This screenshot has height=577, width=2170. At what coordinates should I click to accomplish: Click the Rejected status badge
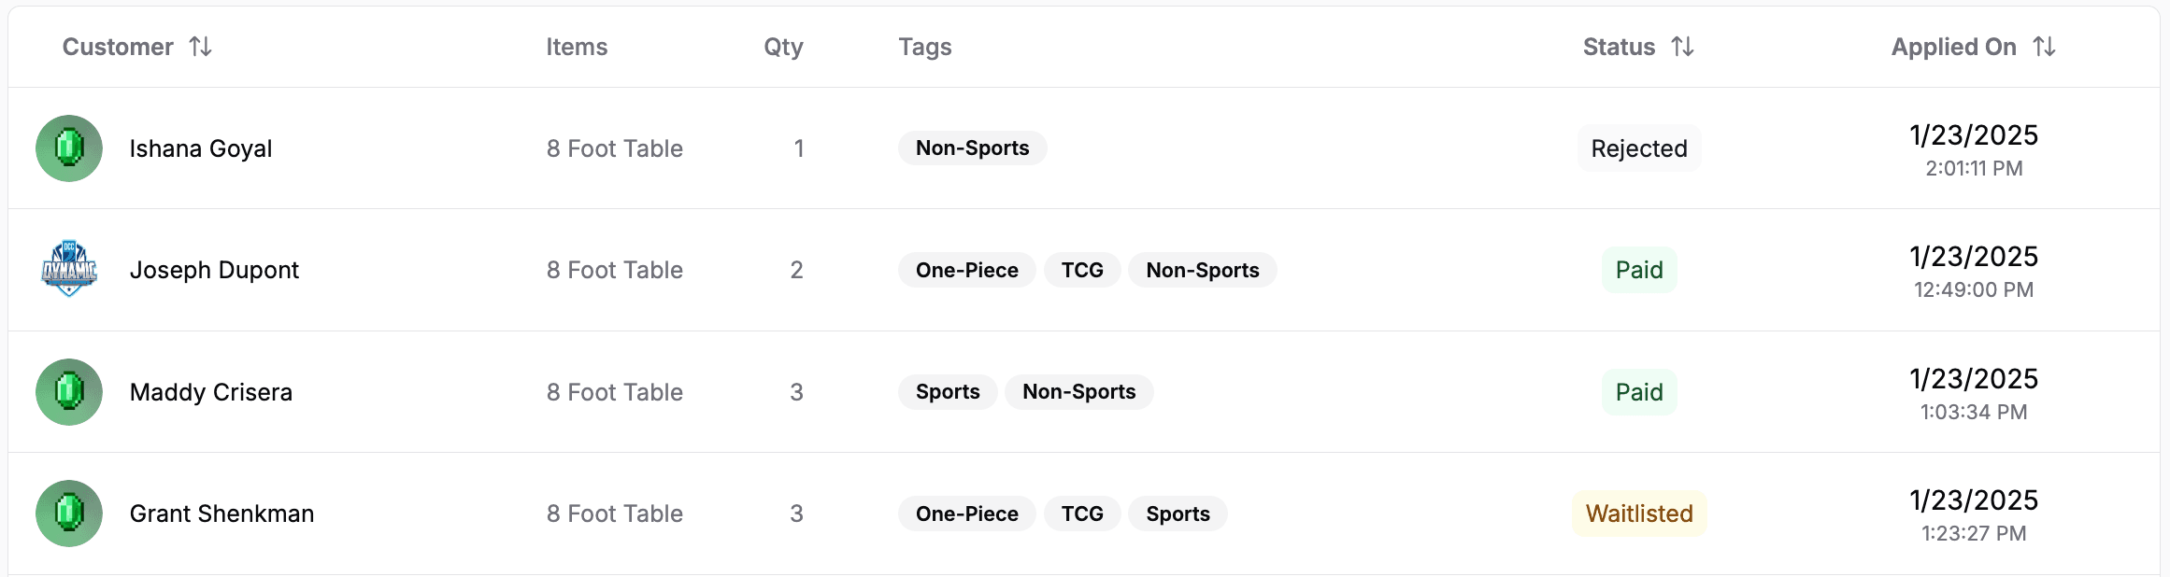point(1639,148)
